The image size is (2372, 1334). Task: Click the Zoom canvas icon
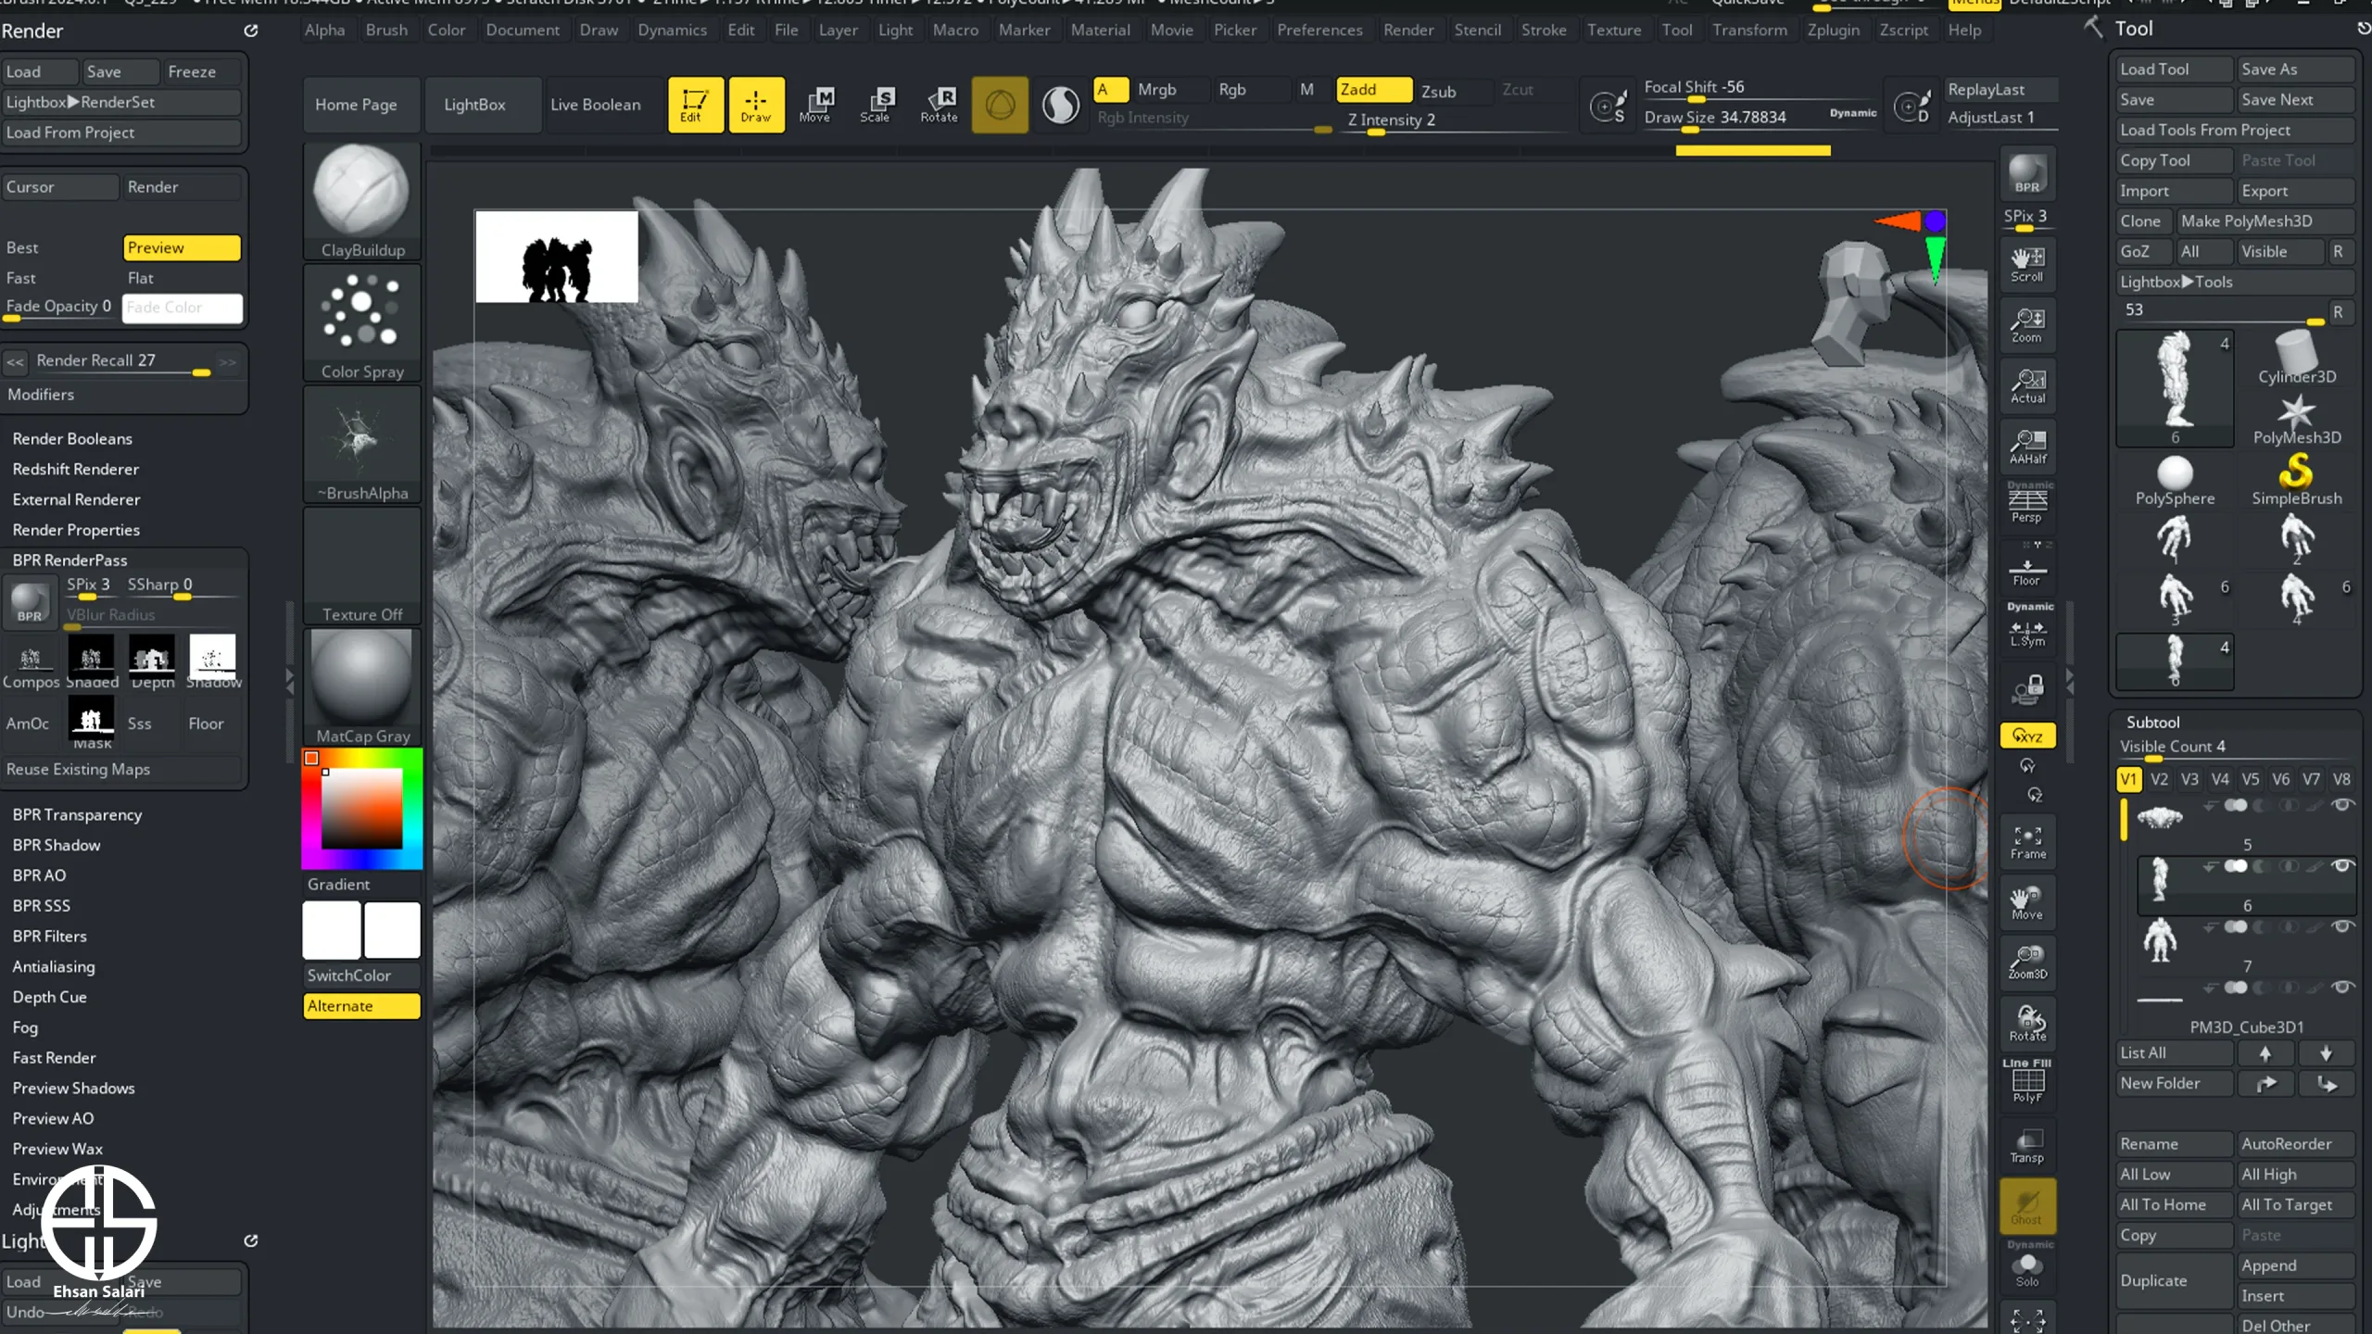tap(2027, 325)
